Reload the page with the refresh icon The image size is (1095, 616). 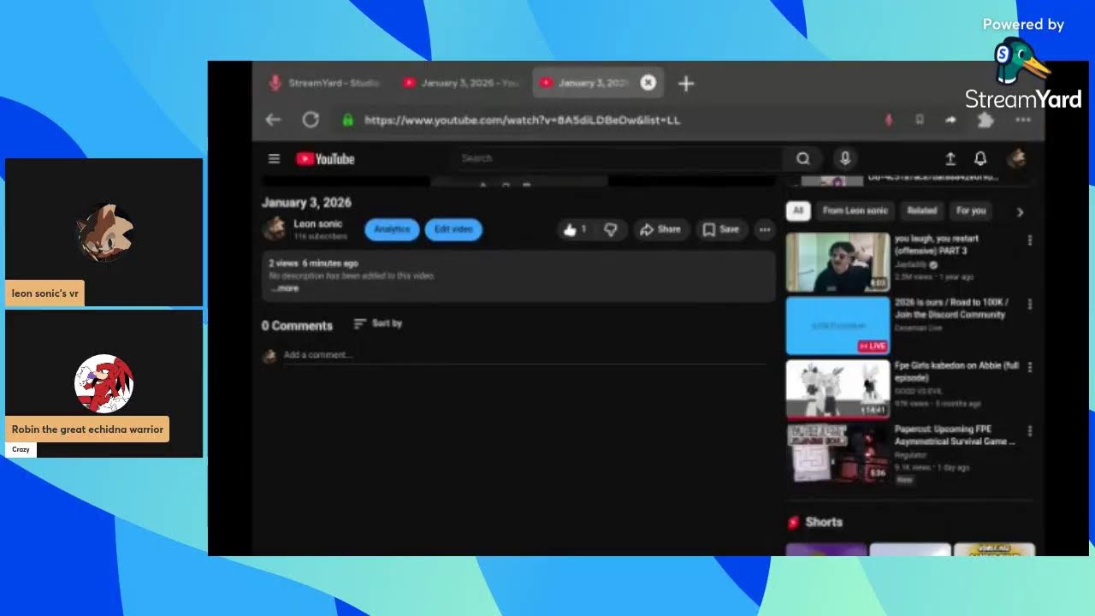point(311,120)
